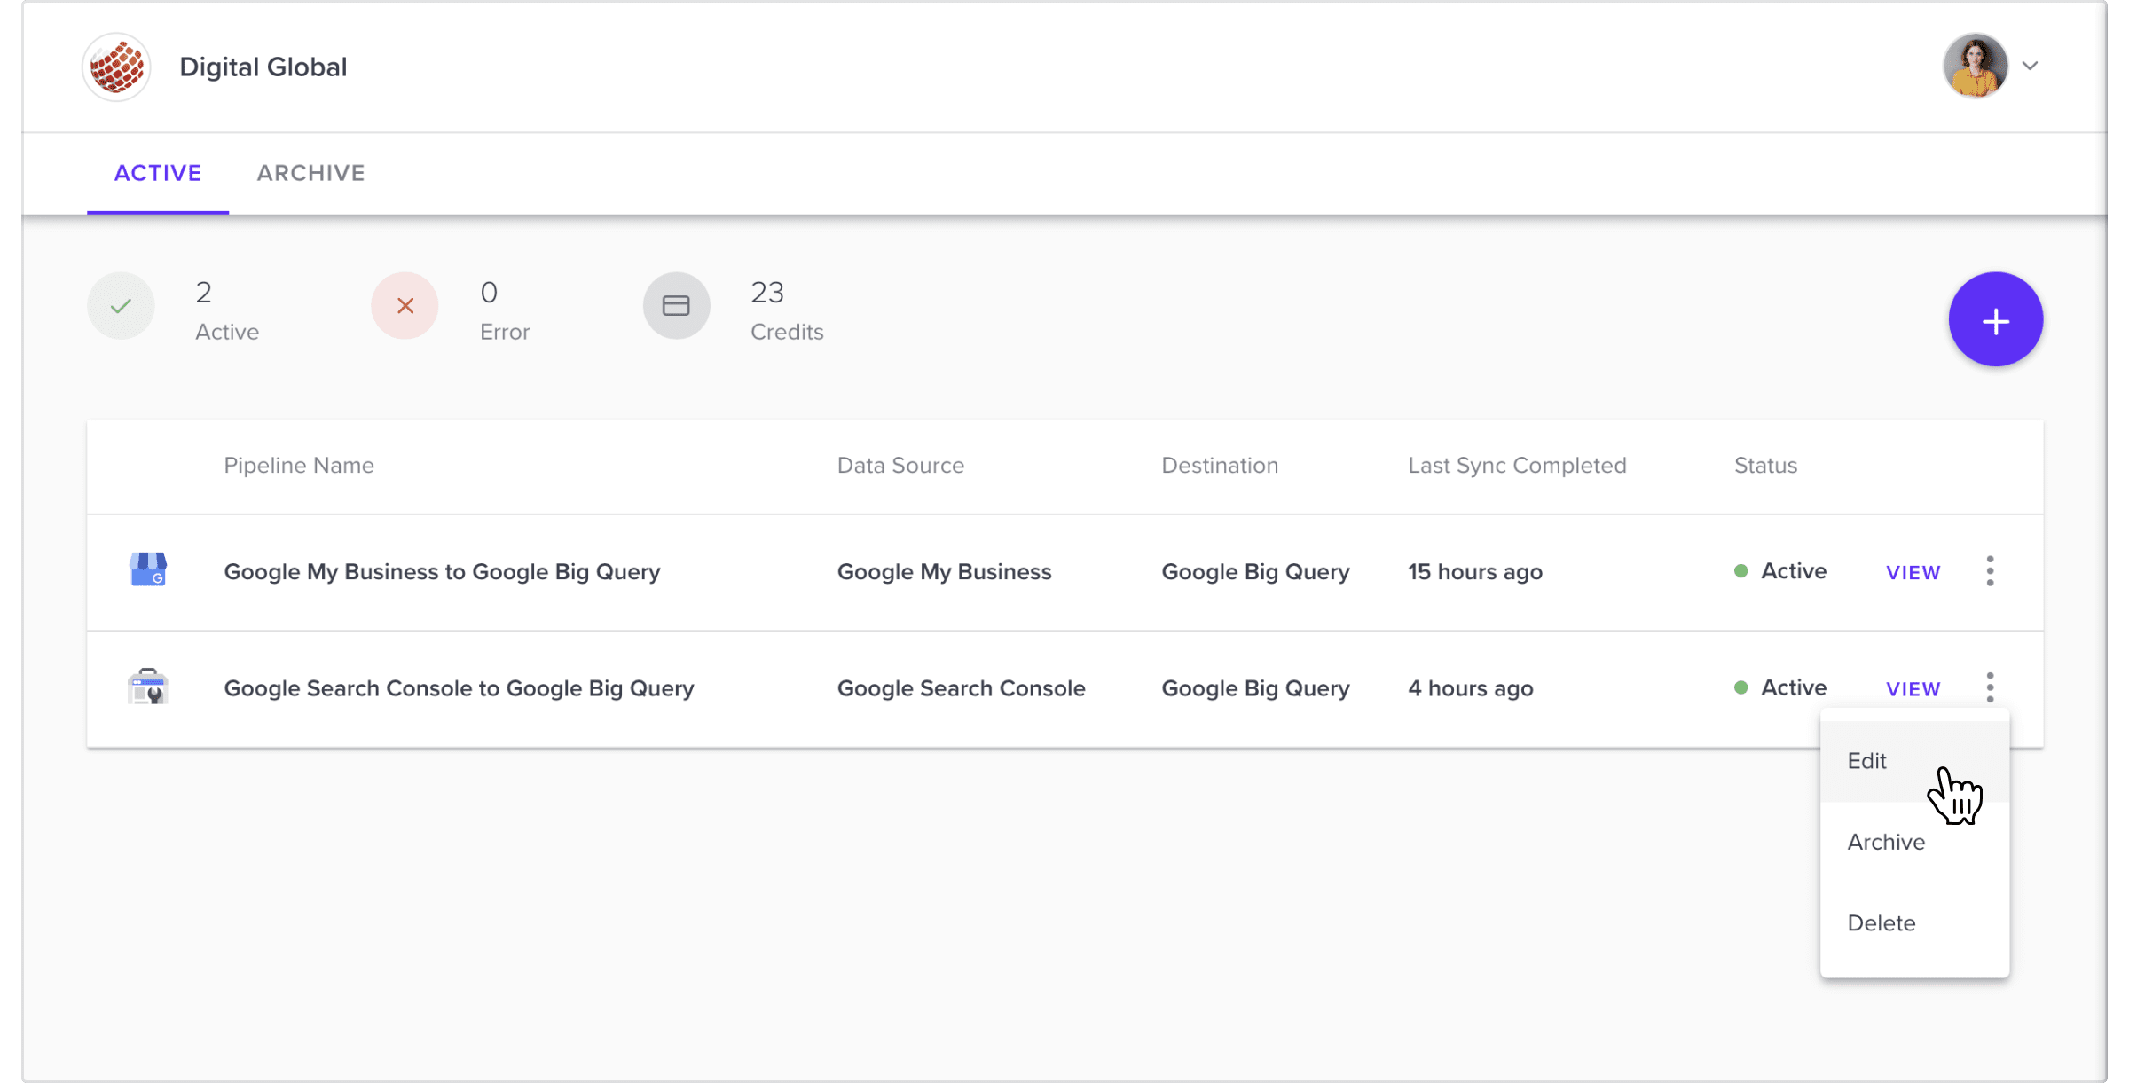Click the '4 hours ago' sync time
This screenshot has height=1083, width=2129.
click(x=1471, y=688)
